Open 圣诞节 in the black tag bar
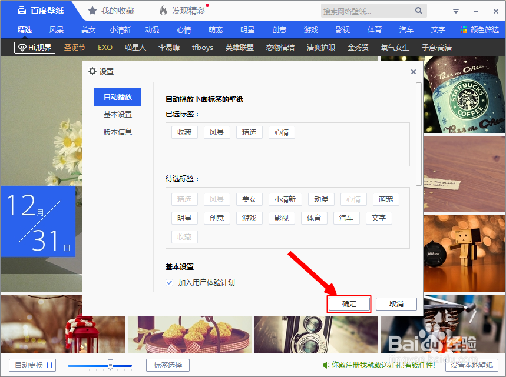Image resolution: width=506 pixels, height=377 pixels. 74,48
